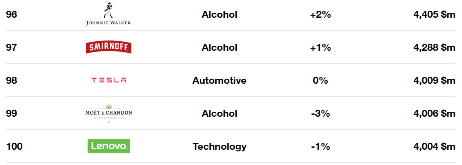Click the green Lenovo logo
The image size is (462, 165).
click(108, 146)
